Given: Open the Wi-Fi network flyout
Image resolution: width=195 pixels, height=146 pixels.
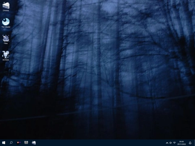Looking at the screenshot, I should [174, 143].
